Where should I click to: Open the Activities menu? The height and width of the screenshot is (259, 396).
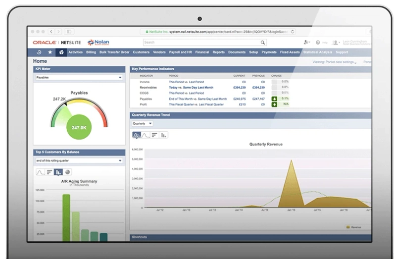point(76,52)
